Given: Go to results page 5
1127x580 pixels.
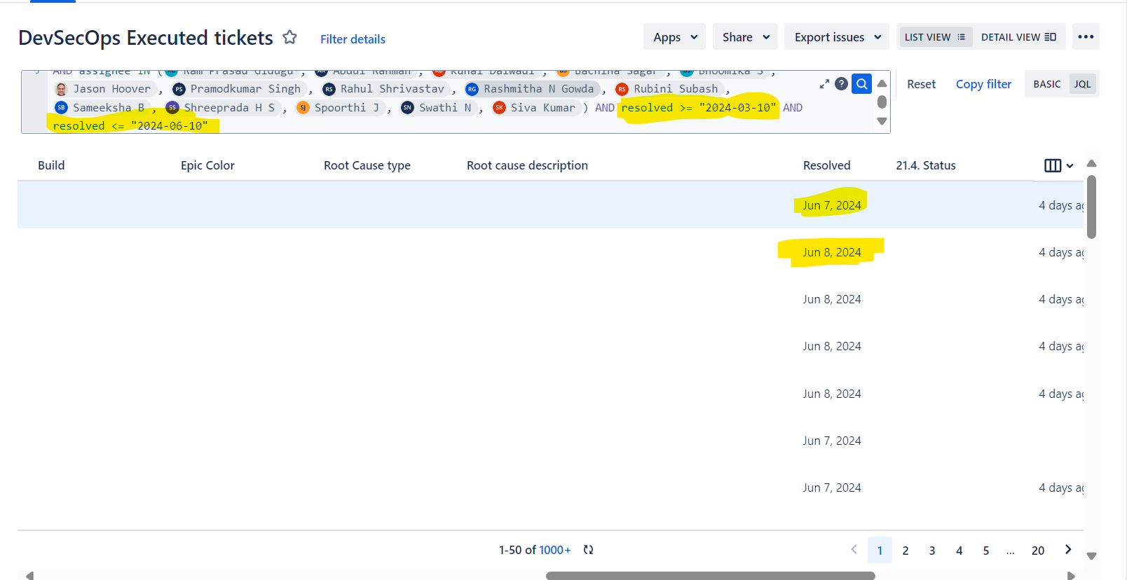Looking at the screenshot, I should pos(986,551).
